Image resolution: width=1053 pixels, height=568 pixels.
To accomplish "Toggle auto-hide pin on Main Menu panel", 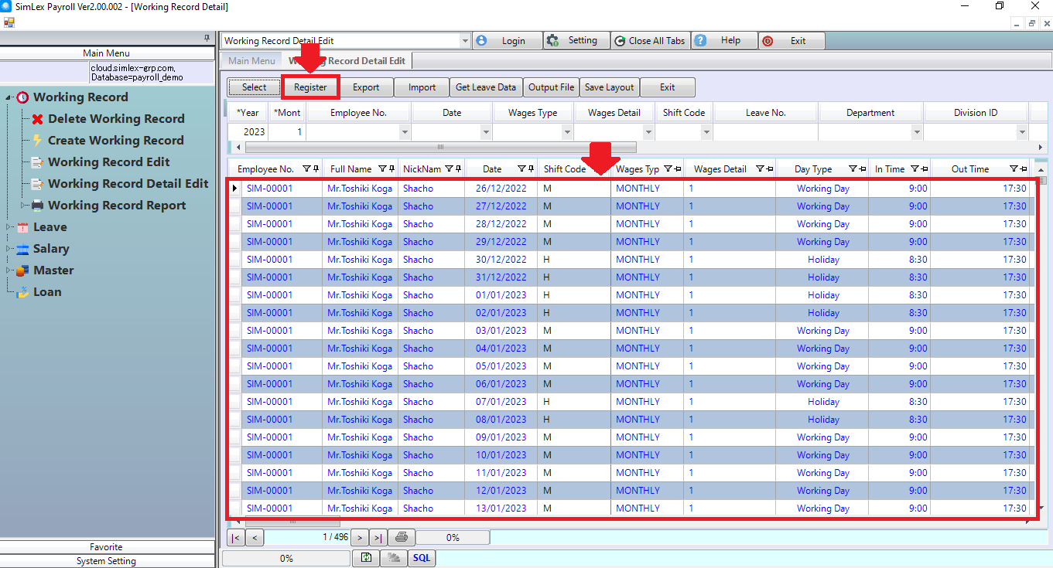I will pyautogui.click(x=207, y=37).
